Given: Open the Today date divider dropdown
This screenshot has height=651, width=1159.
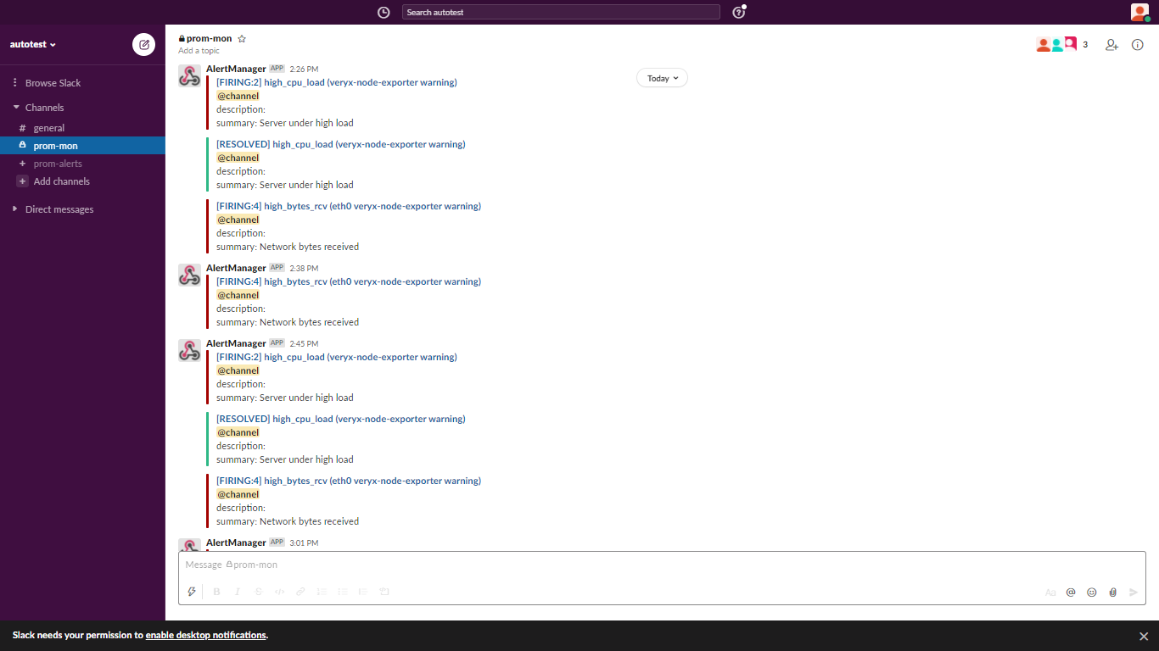Looking at the screenshot, I should coord(662,77).
